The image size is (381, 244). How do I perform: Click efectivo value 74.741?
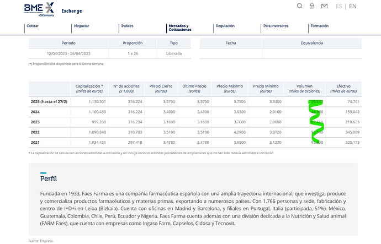click(x=353, y=102)
